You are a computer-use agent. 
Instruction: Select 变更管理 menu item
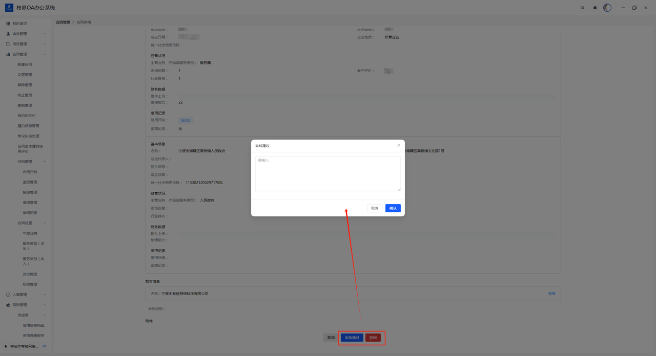tap(25, 75)
